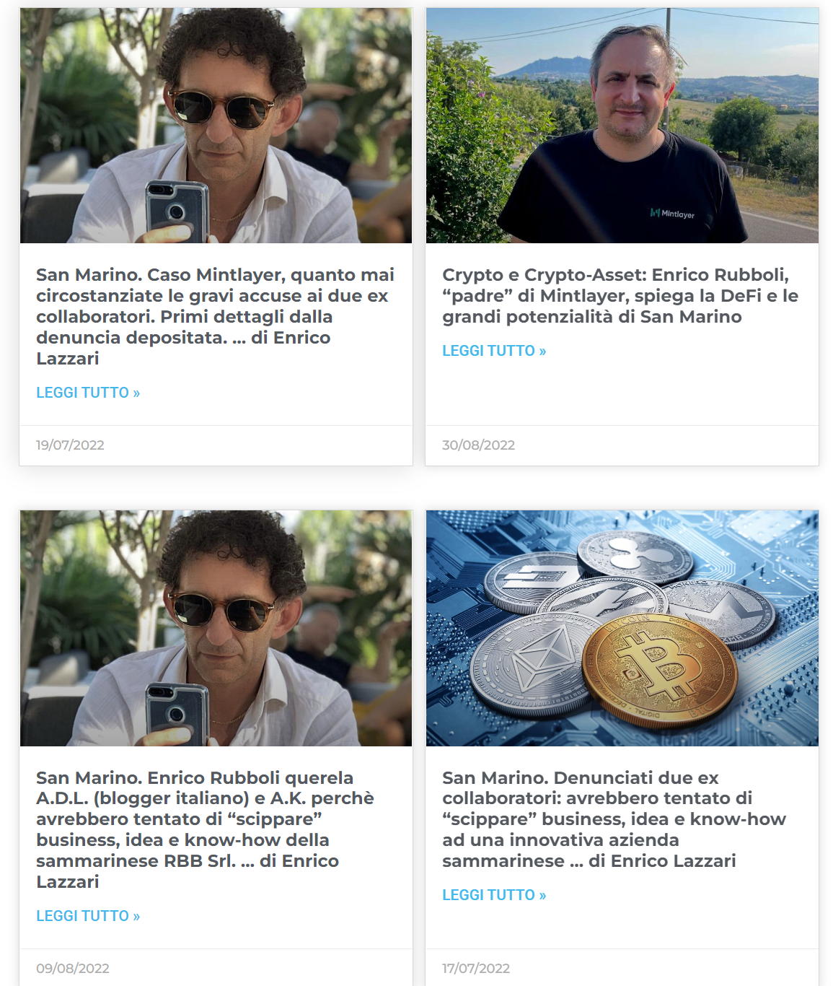The height and width of the screenshot is (986, 833).
Task: Click the date 09/08/2022
Action: 73,969
